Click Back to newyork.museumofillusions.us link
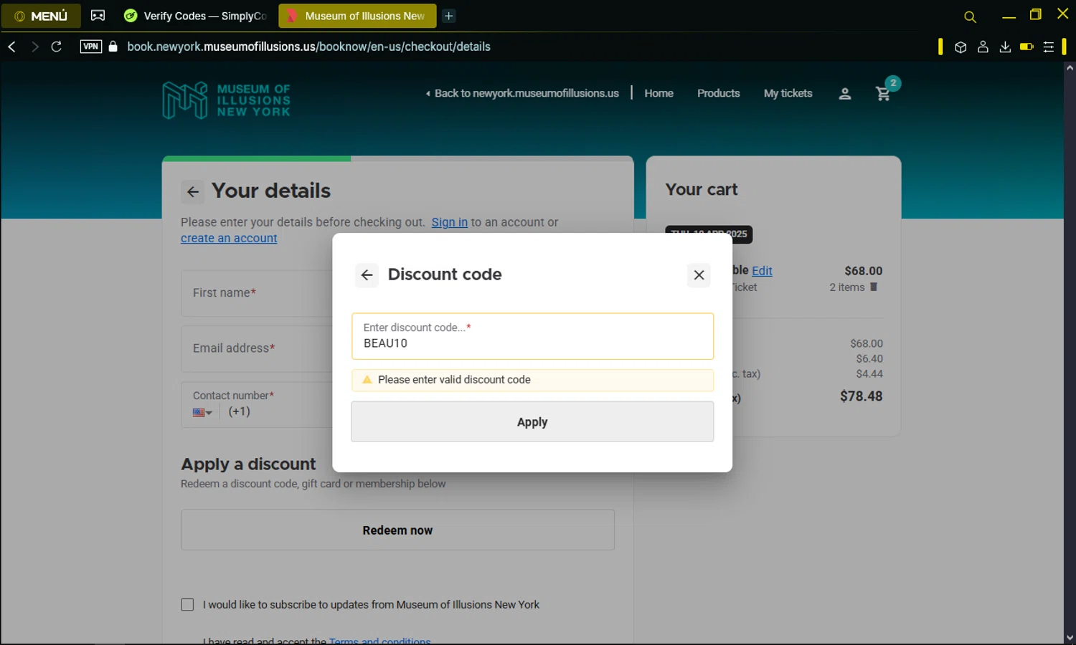The height and width of the screenshot is (645, 1076). [522, 93]
